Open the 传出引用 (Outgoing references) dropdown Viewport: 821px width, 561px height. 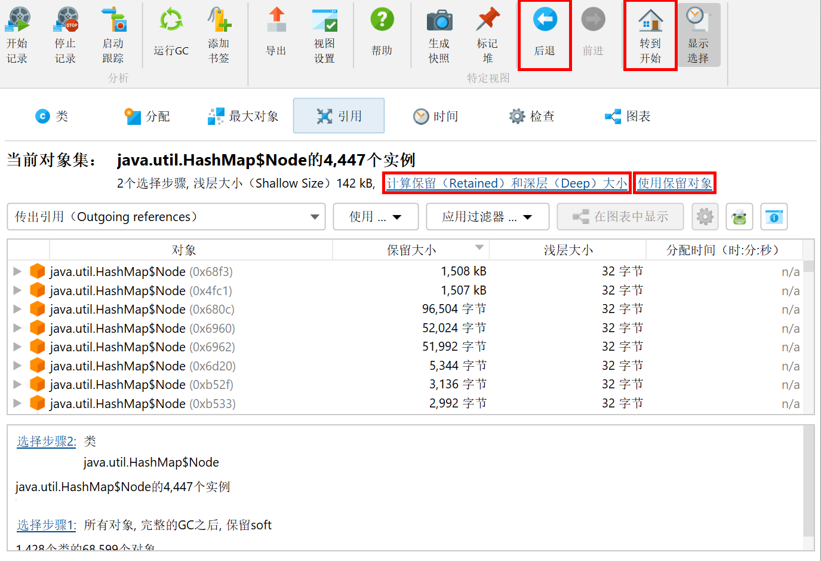(x=166, y=217)
